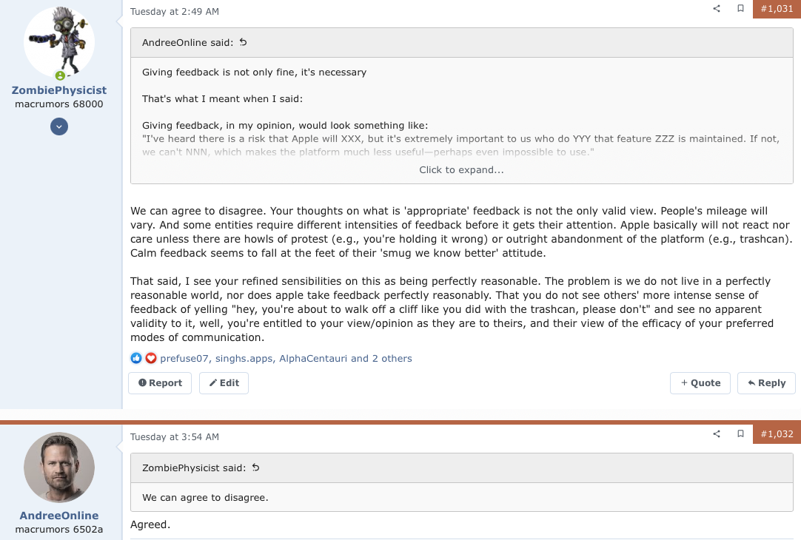This screenshot has width=801, height=540.
Task: Open post number #1,031 permalink
Action: point(777,9)
